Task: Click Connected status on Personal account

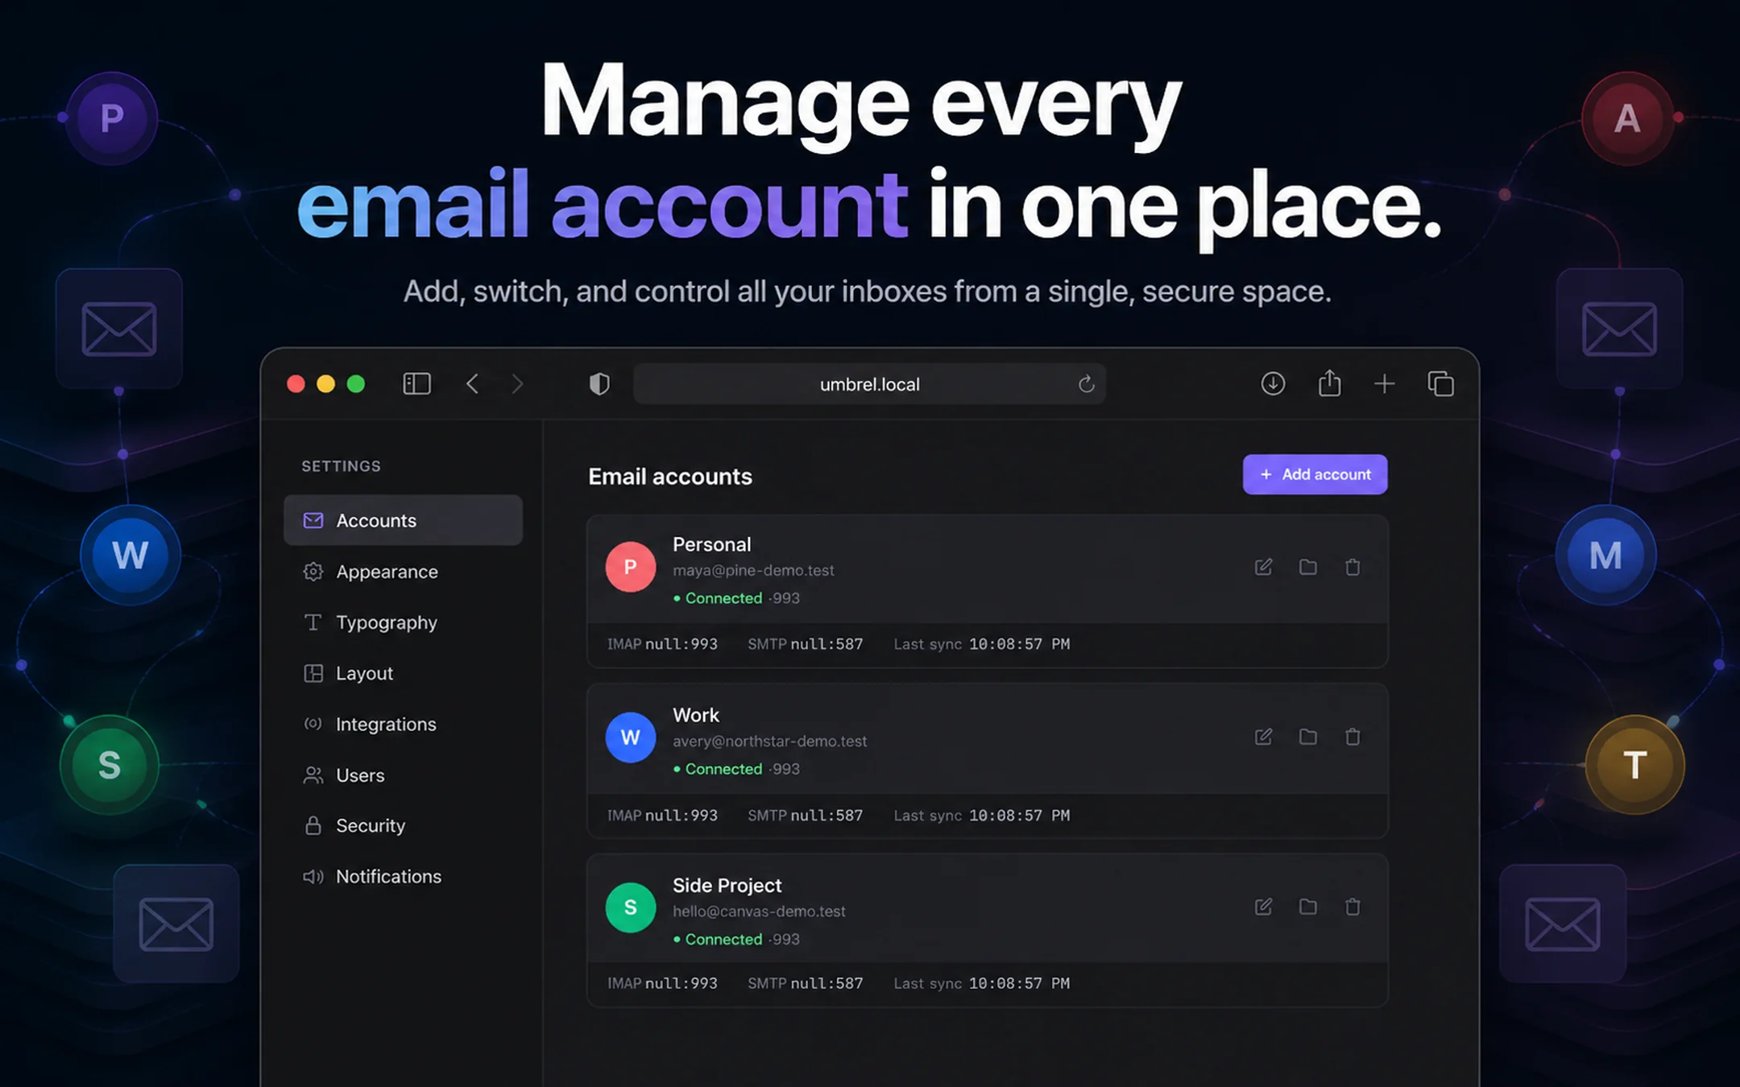Action: [x=718, y=598]
